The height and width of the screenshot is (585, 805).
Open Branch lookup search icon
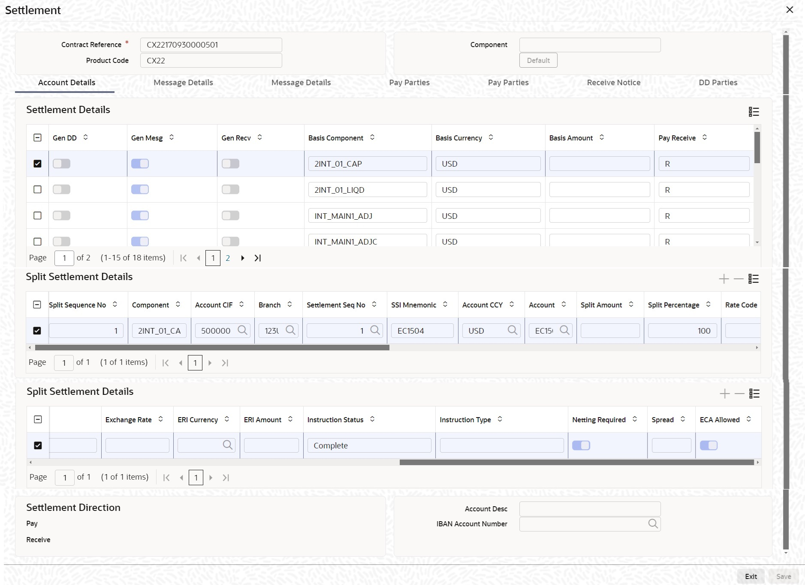pos(290,330)
